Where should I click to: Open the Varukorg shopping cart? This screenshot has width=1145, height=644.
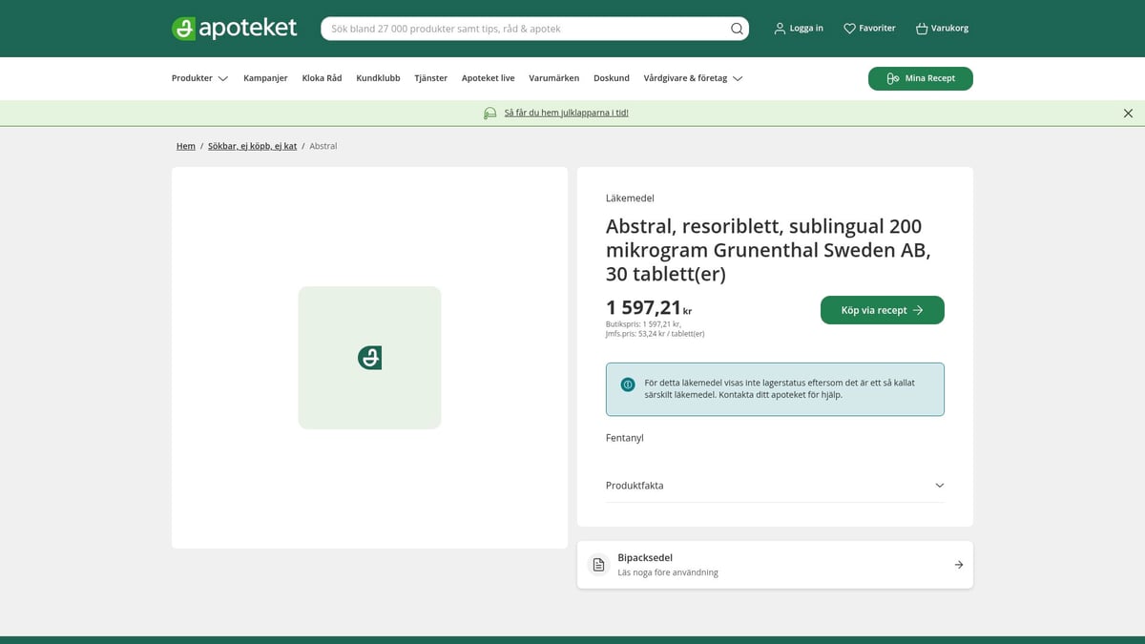pyautogui.click(x=922, y=29)
